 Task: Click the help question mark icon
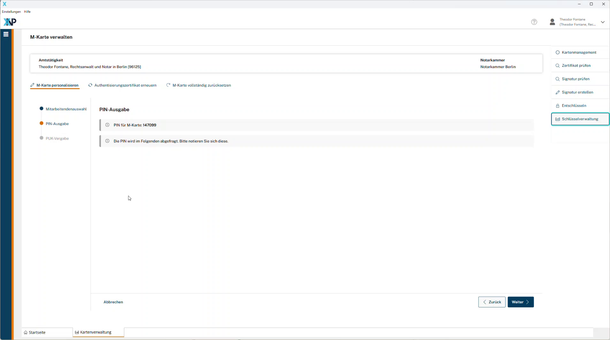point(534,22)
